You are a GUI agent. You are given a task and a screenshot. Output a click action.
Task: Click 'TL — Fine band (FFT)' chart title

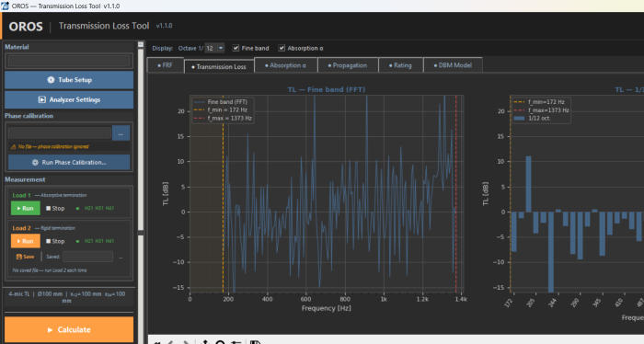pyautogui.click(x=327, y=89)
